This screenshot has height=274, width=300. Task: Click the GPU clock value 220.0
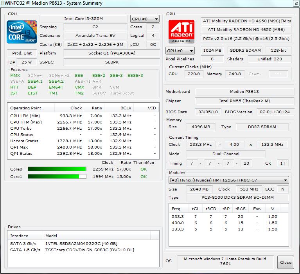click(194, 74)
